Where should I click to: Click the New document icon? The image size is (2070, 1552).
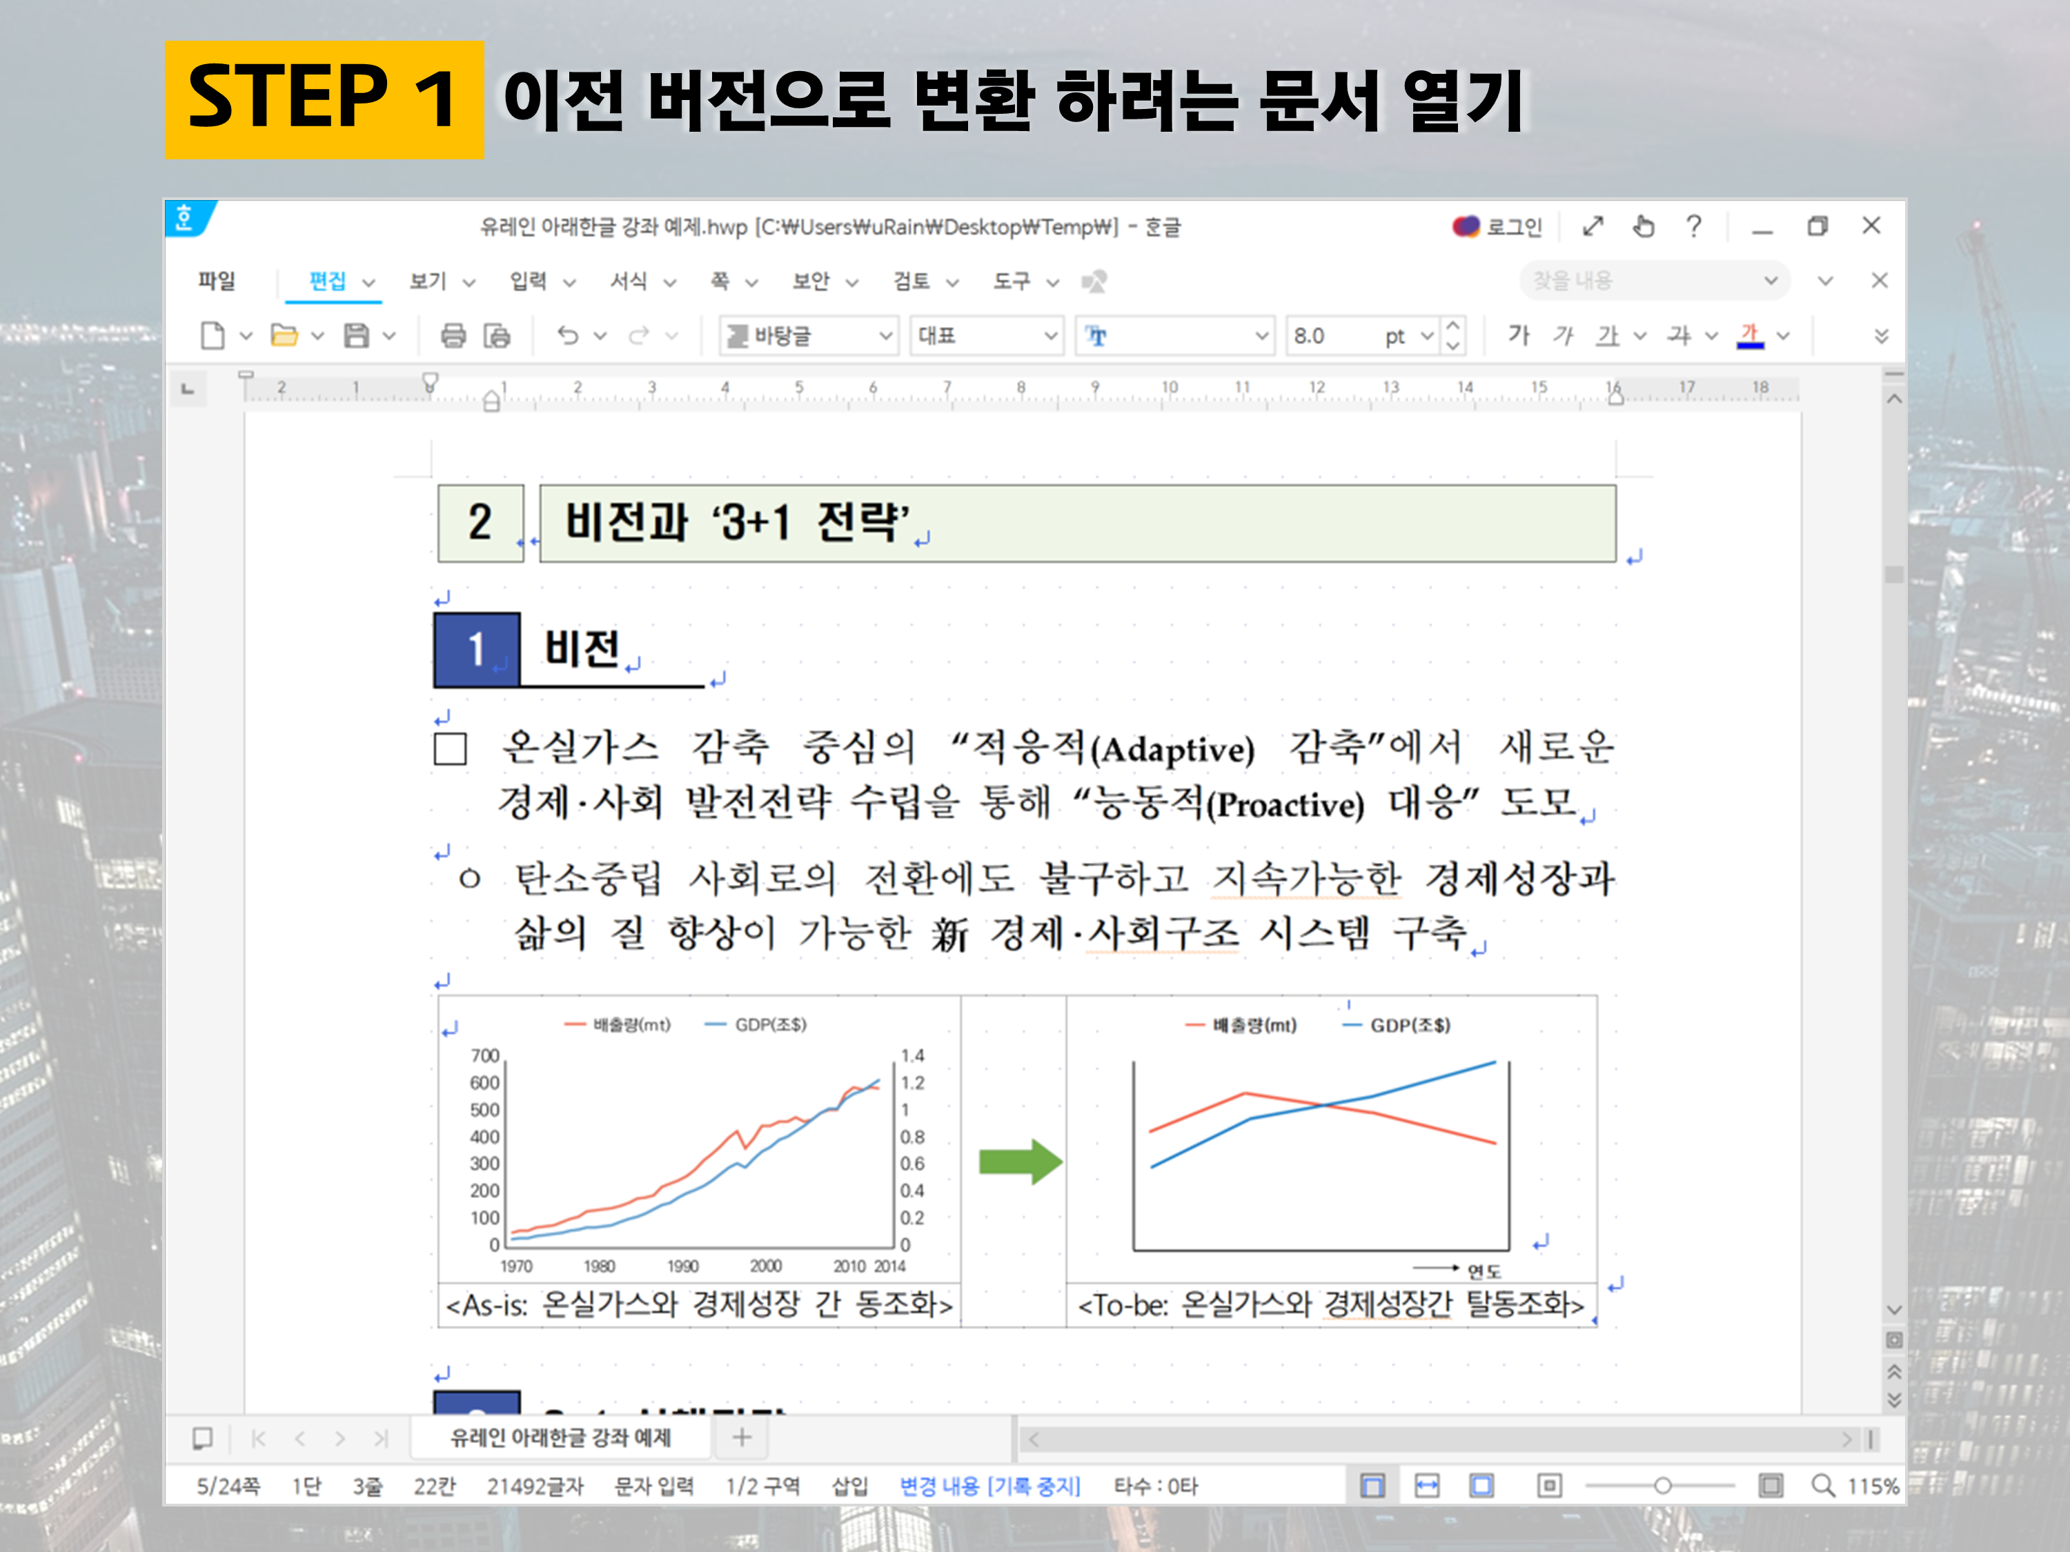click(213, 335)
